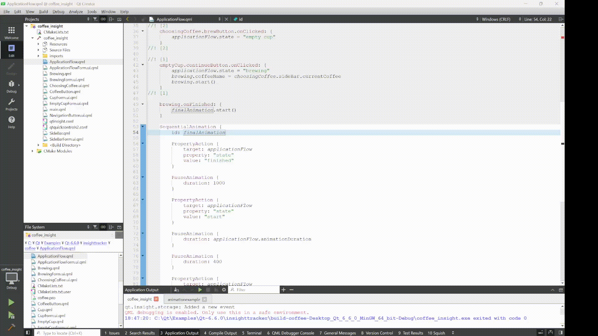Expand CMake Modules node

pos(32,151)
